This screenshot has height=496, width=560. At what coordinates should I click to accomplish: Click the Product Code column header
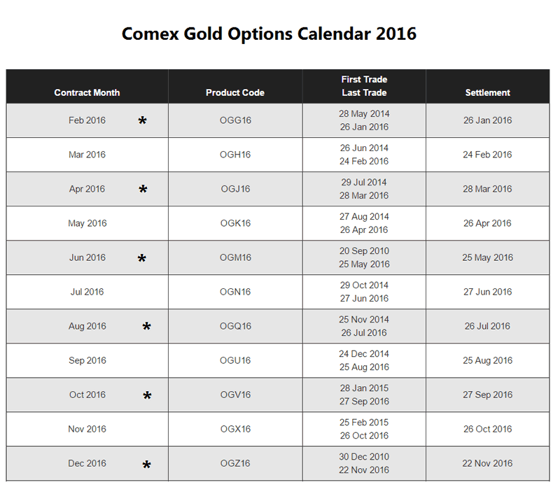tap(235, 92)
